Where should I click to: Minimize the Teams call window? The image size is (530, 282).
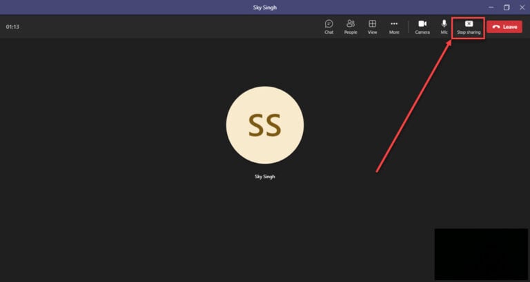[491, 8]
